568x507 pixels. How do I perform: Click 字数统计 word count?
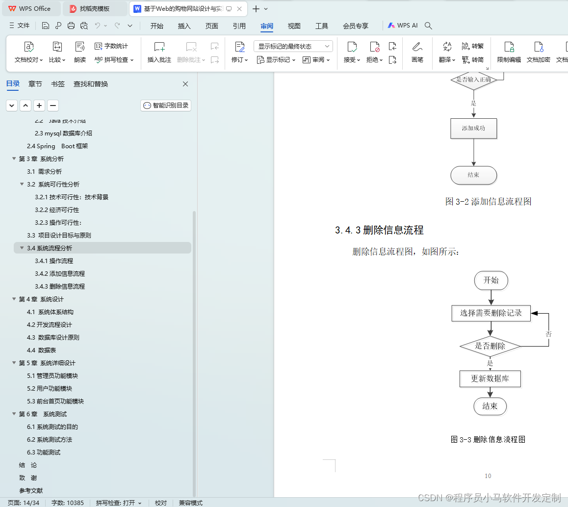click(111, 46)
